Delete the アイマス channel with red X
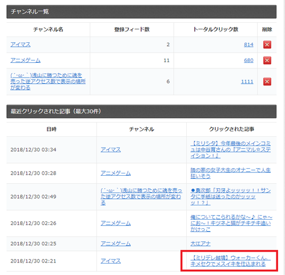This screenshot has height=275, width=285. [x=267, y=45]
